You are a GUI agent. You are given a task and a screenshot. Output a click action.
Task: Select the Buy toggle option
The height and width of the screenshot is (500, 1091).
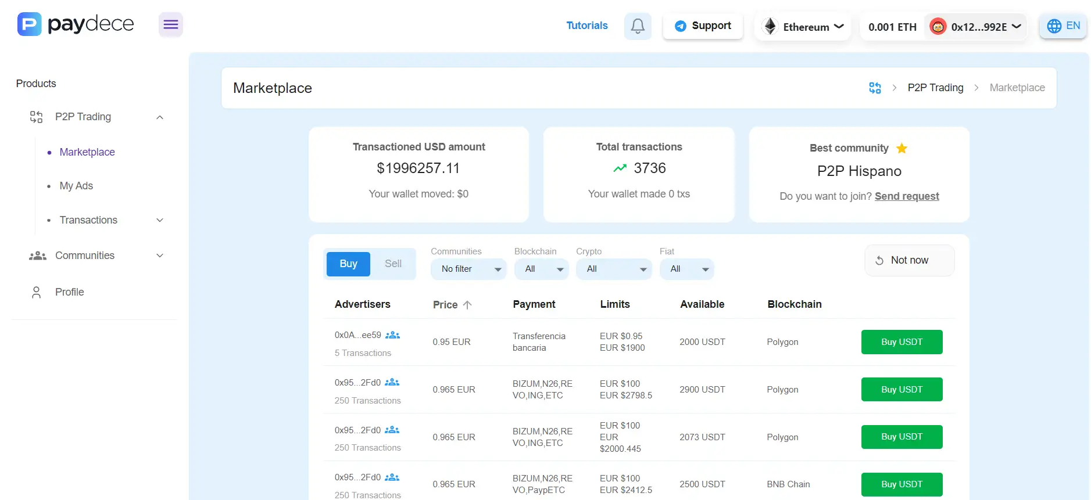pos(348,264)
